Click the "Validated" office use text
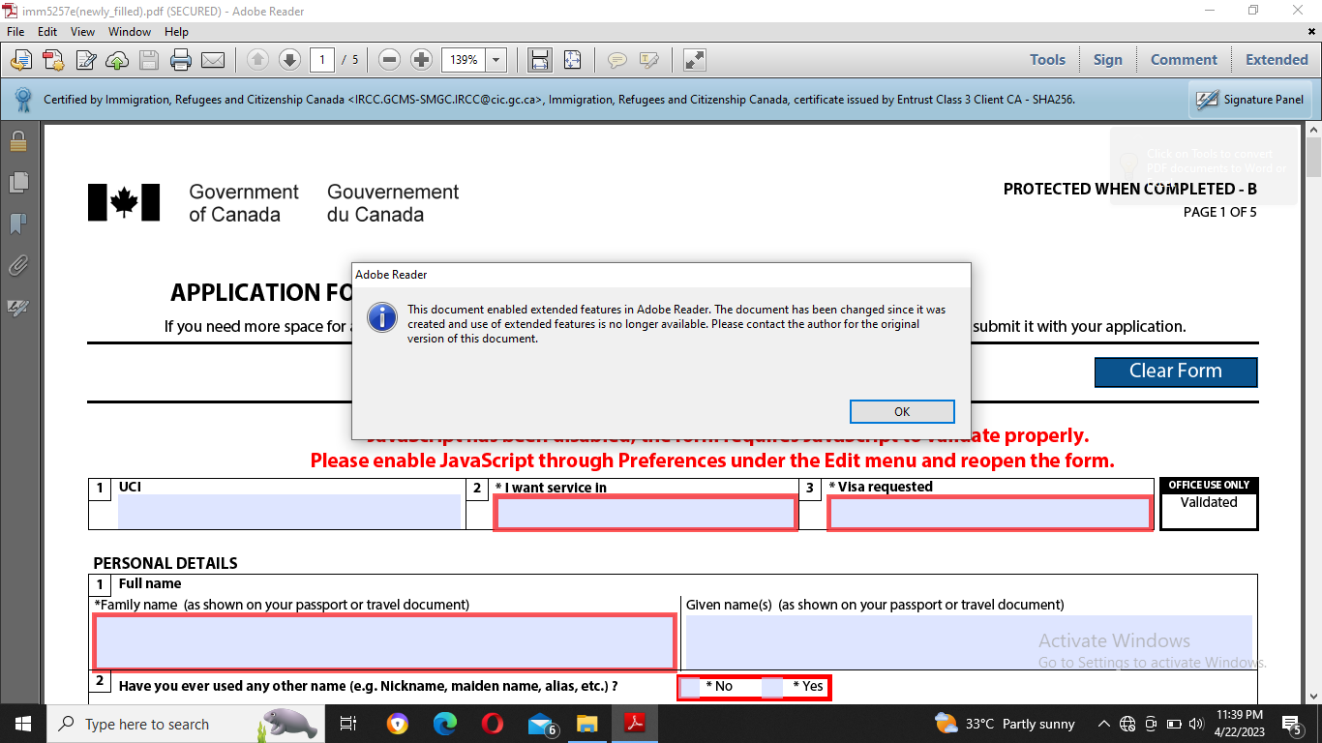The height and width of the screenshot is (743, 1322). pos(1209,502)
